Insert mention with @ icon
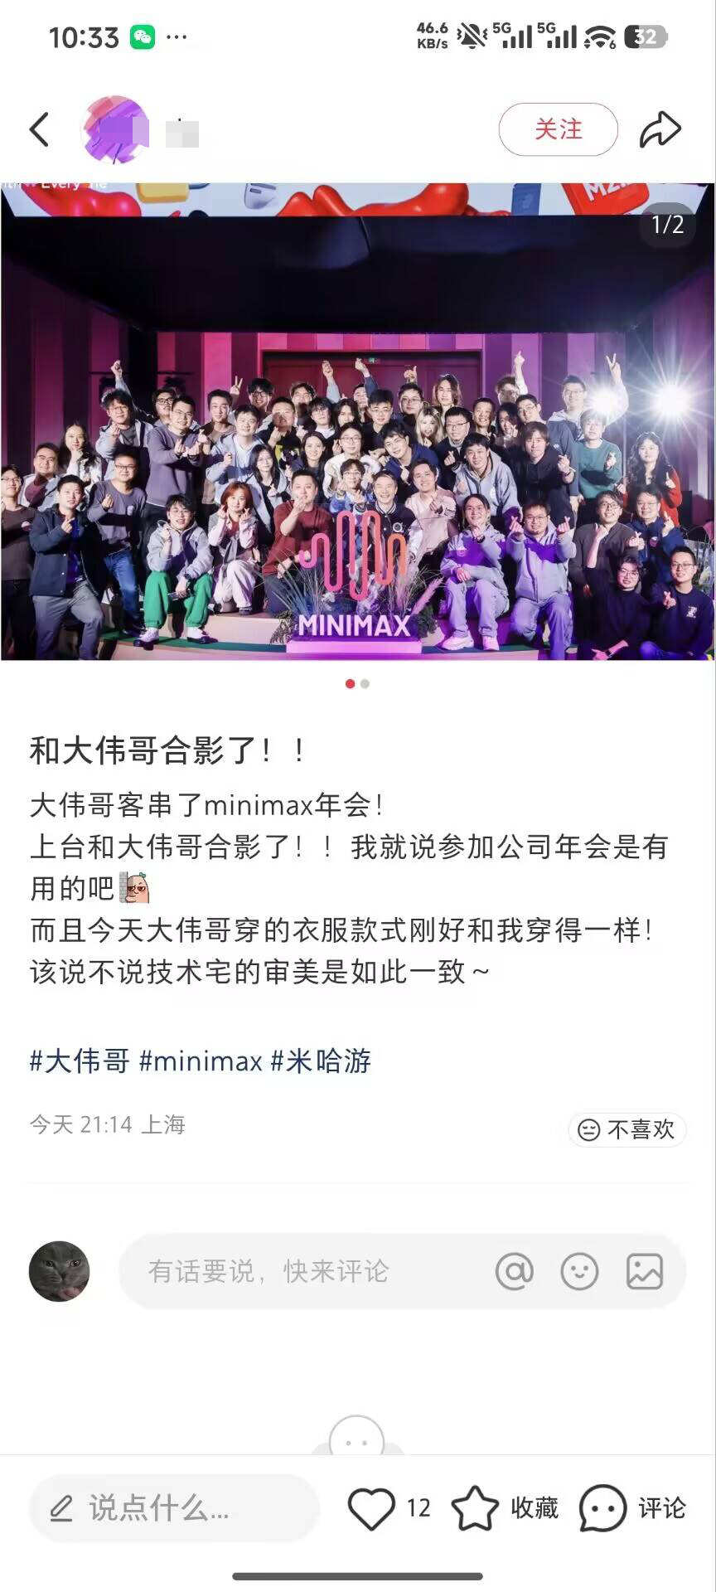The height and width of the screenshot is (1592, 716). [x=514, y=1271]
